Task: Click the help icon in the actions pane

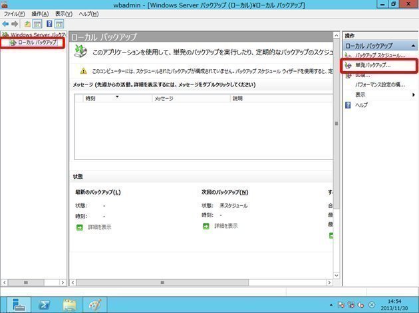Action: coord(348,105)
